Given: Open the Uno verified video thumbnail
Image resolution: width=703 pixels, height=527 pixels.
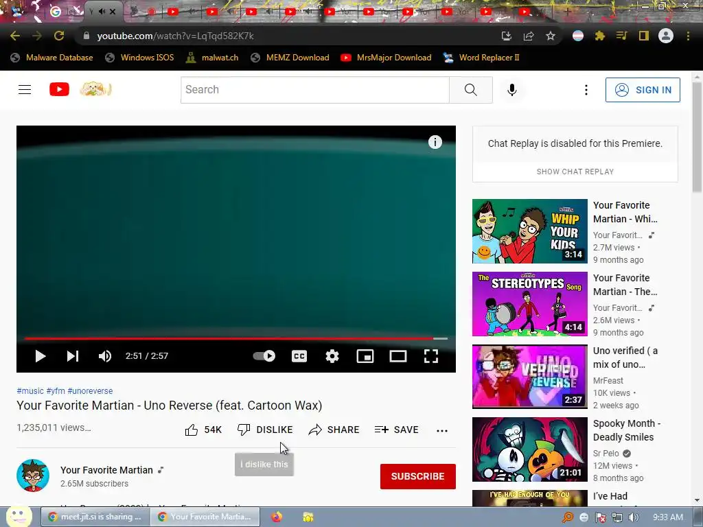Looking at the screenshot, I should 529,377.
